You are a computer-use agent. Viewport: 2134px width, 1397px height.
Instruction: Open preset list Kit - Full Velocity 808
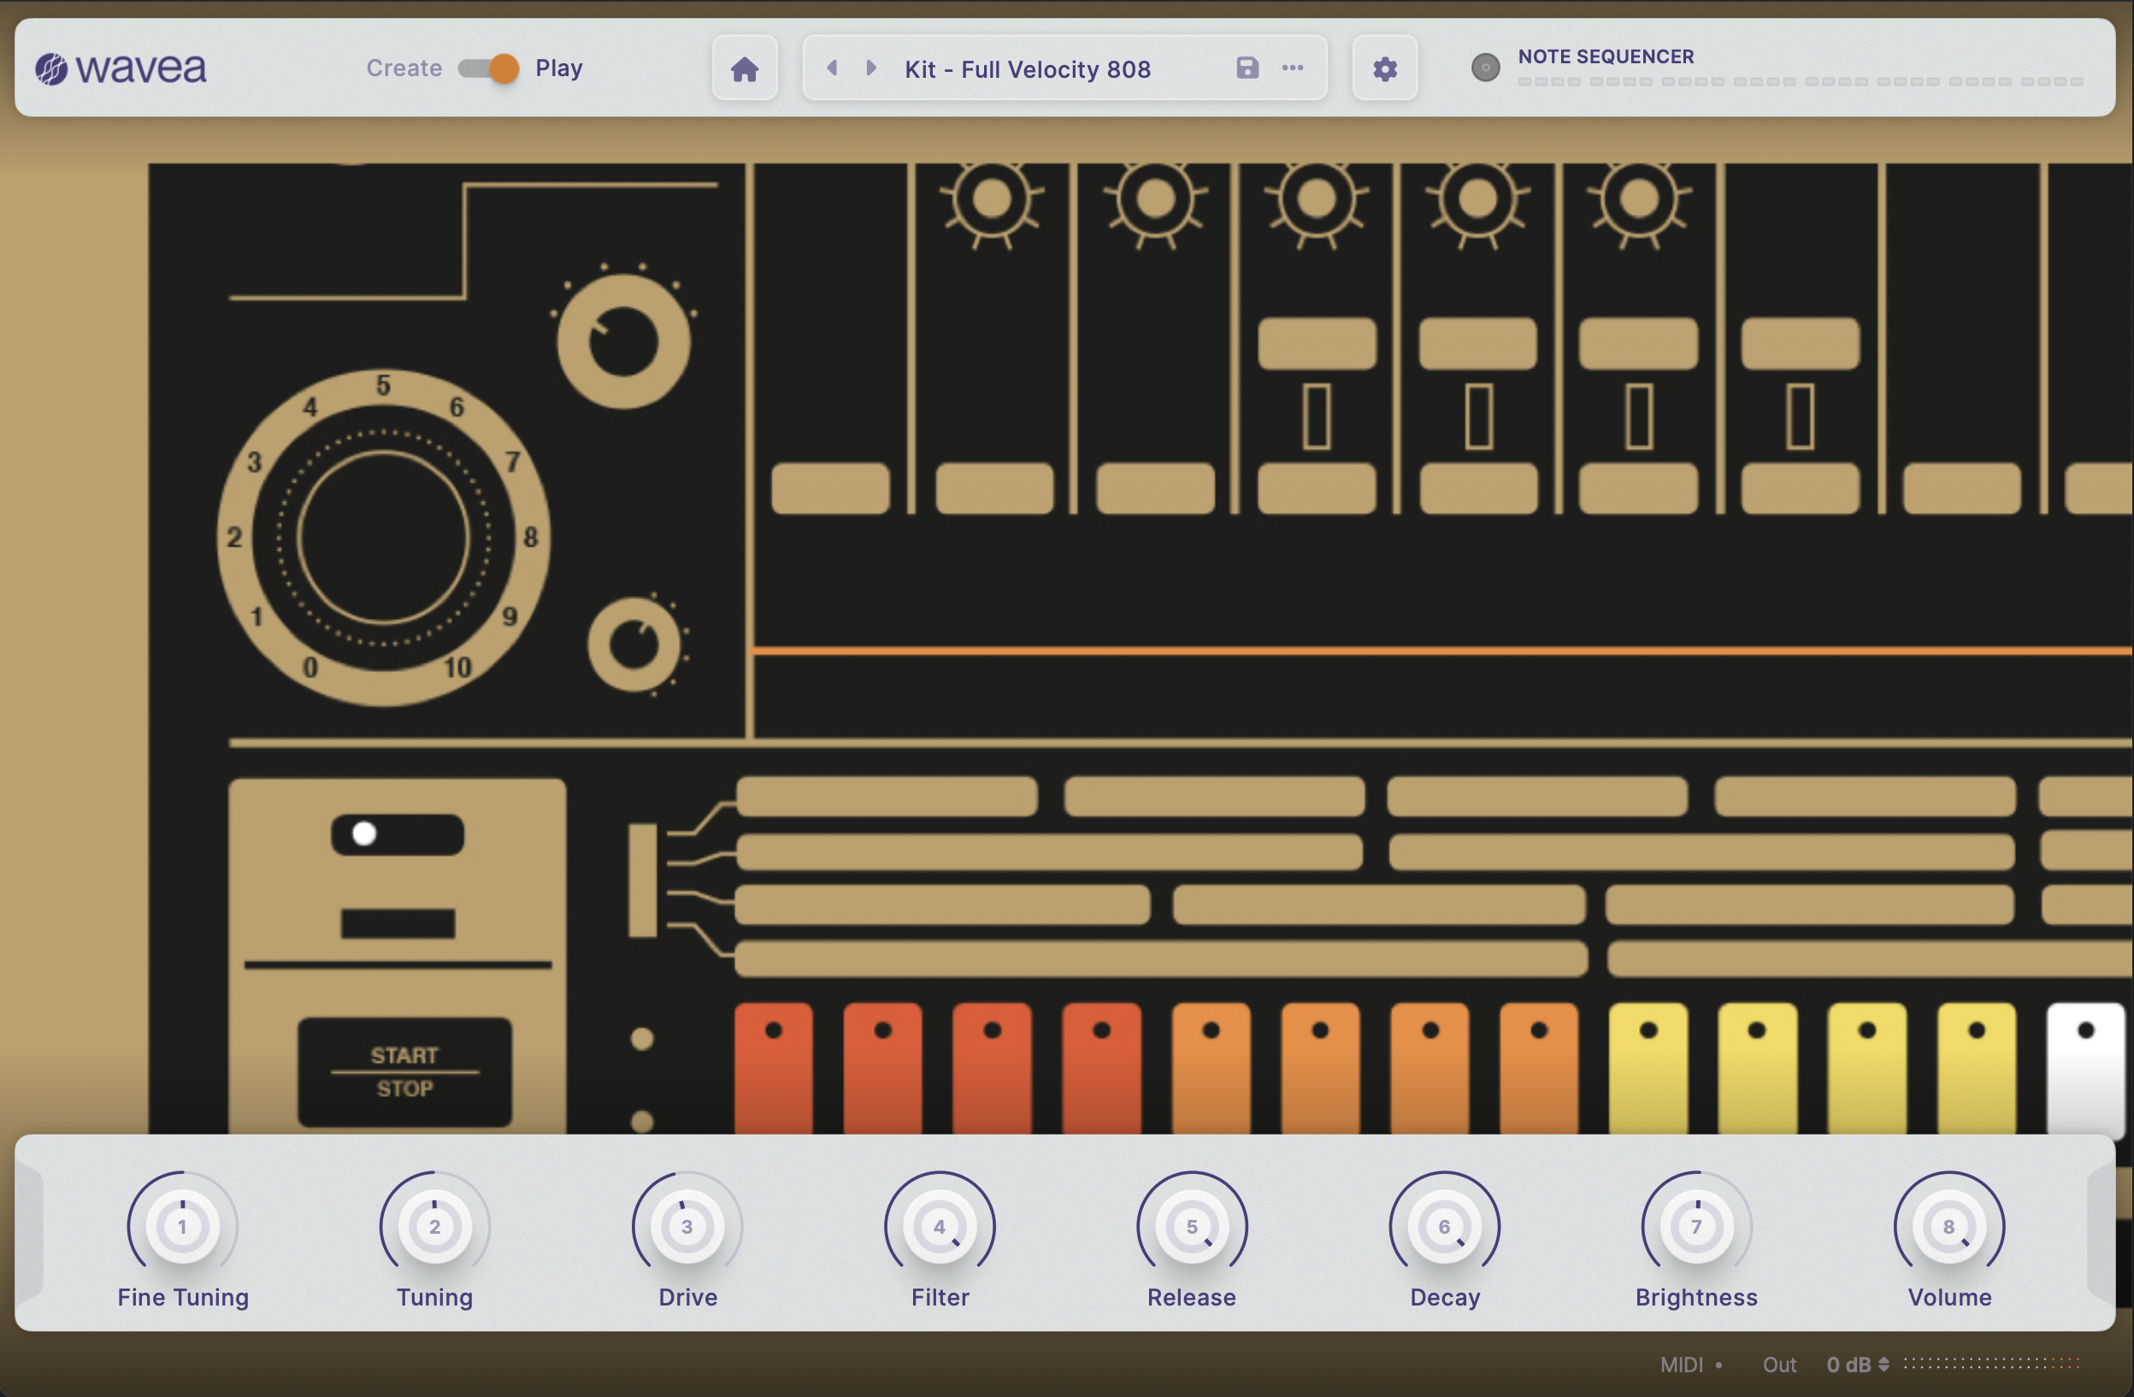pos(1028,69)
